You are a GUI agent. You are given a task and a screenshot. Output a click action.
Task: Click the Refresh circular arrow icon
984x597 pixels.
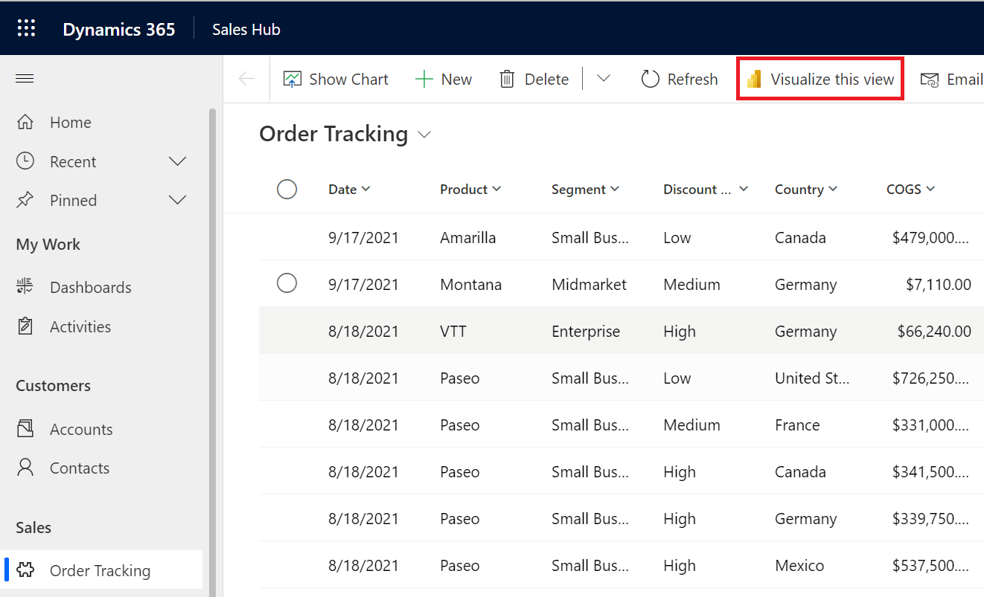650,79
